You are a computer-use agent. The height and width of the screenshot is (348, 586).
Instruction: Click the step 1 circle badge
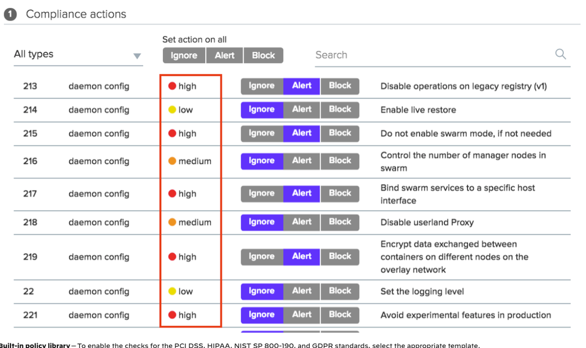(11, 14)
